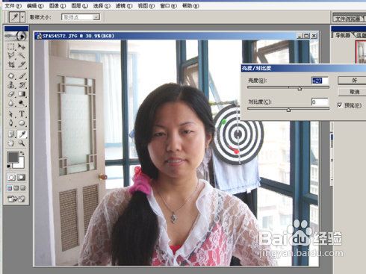The width and height of the screenshot is (366, 274).
Task: Select the Clone Stamp tool
Action: (11, 85)
